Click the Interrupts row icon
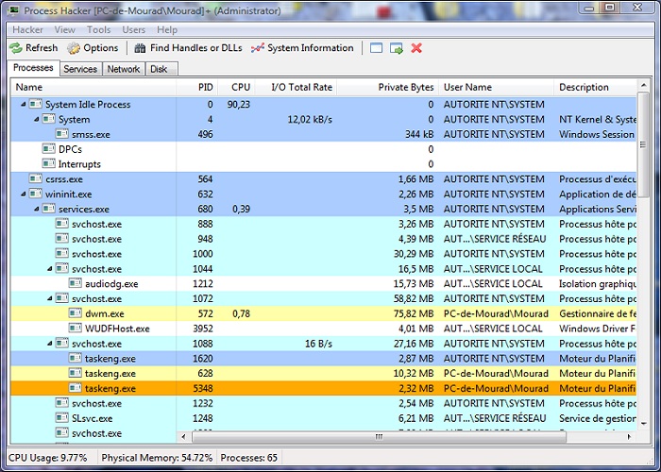The height and width of the screenshot is (472, 661). [x=48, y=163]
